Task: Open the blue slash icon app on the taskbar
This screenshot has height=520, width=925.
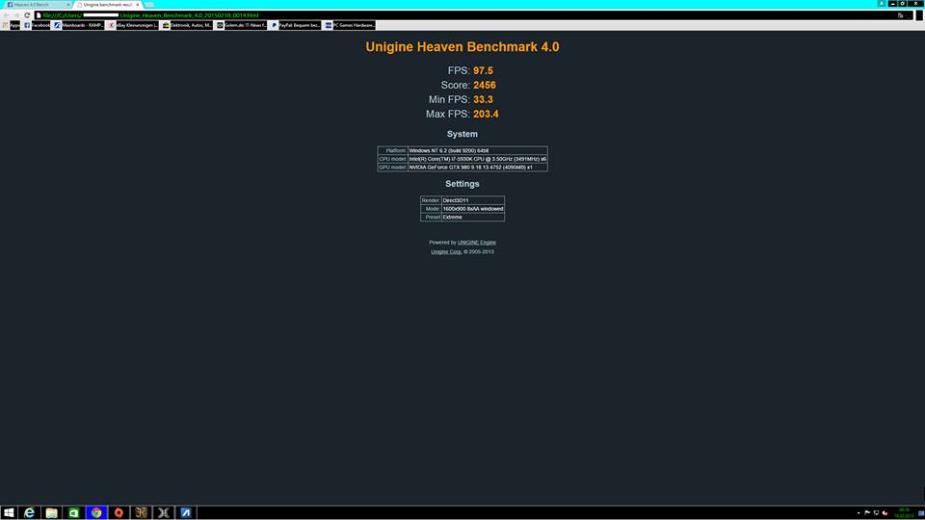Action: click(186, 512)
